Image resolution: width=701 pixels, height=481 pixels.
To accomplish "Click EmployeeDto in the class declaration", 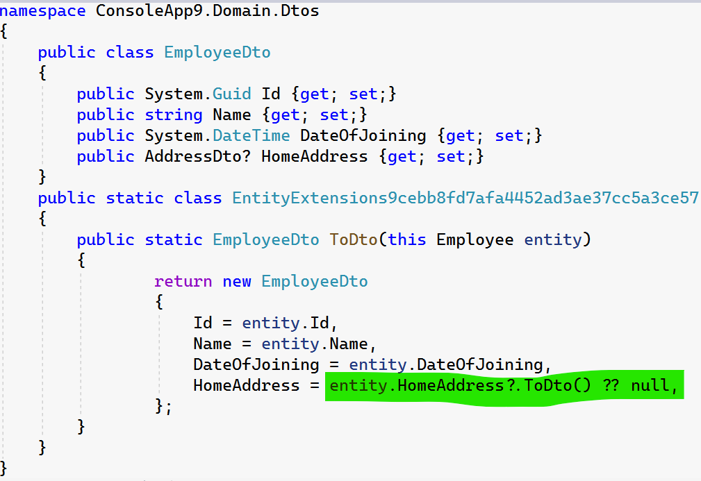I will click(x=217, y=53).
